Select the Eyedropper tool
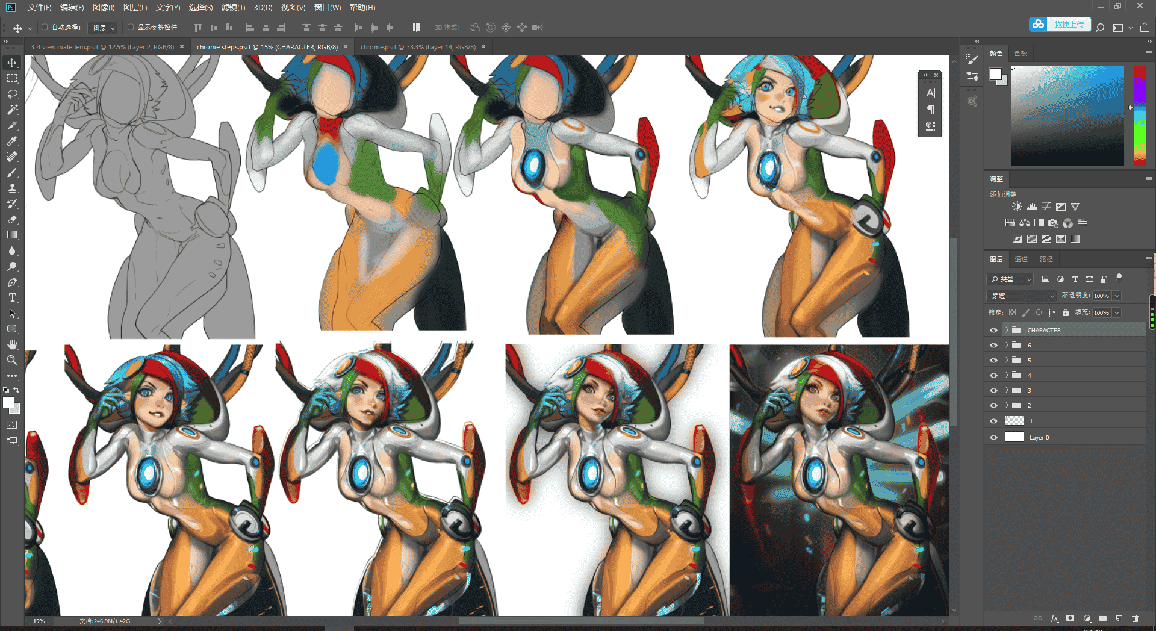The image size is (1156, 631). tap(12, 141)
